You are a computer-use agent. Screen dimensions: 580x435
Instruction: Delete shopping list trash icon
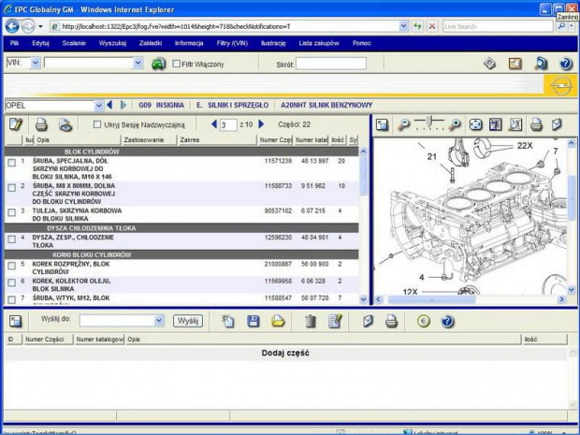point(311,321)
